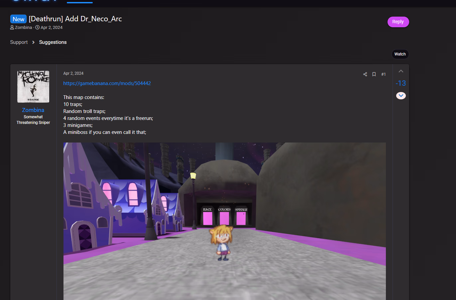
Task: Click the -13 vote score
Action: tap(401, 83)
